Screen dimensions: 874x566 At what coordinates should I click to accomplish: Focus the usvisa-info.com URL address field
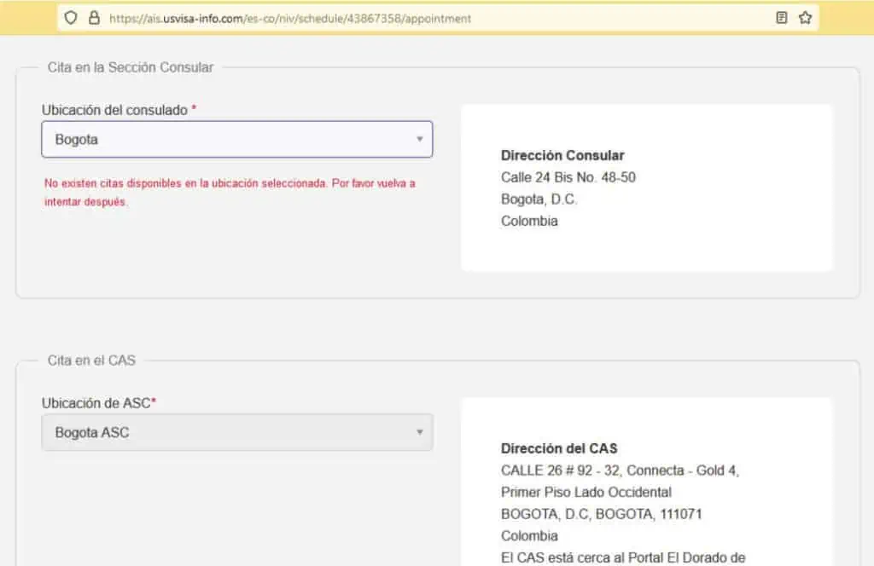point(290,19)
